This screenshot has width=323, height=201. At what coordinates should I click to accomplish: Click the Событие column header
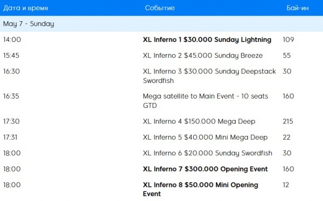(x=160, y=8)
